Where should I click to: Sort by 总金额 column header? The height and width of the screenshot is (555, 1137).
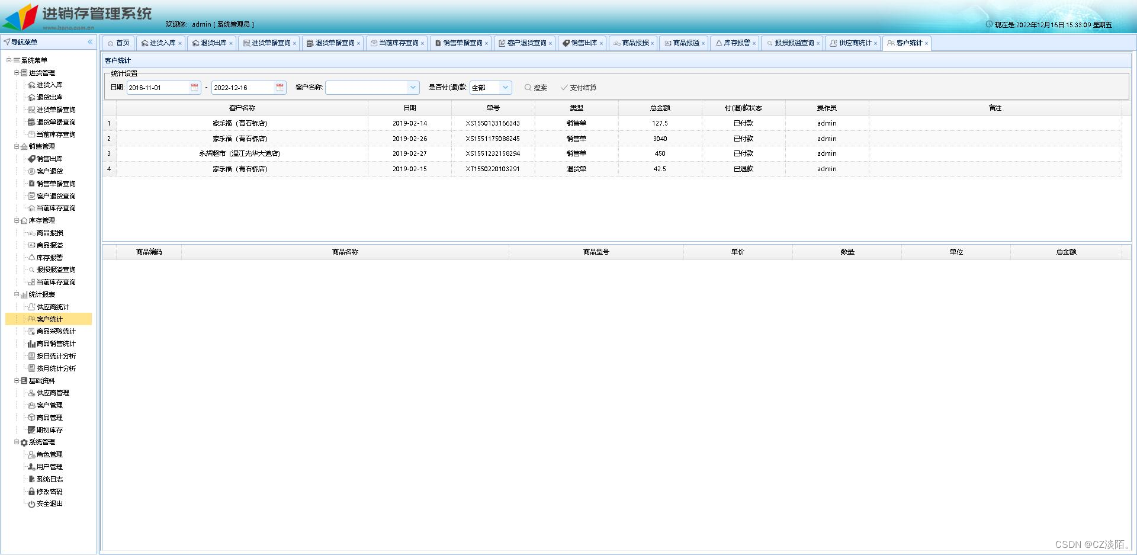point(660,108)
